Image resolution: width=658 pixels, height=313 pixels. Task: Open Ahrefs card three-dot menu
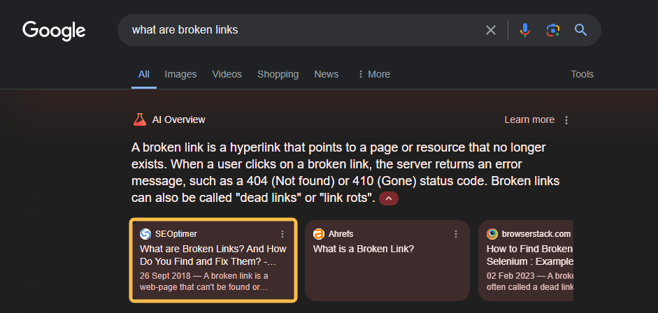[x=456, y=234]
